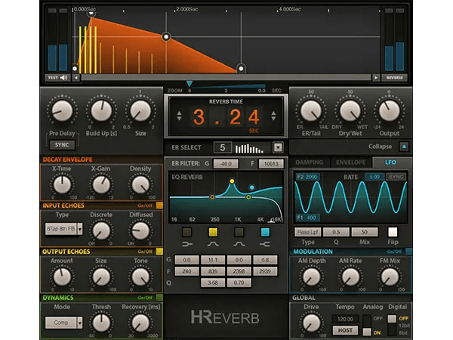453x340 pixels.
Task: Click the green EQ node in the graph
Action: (x=248, y=197)
